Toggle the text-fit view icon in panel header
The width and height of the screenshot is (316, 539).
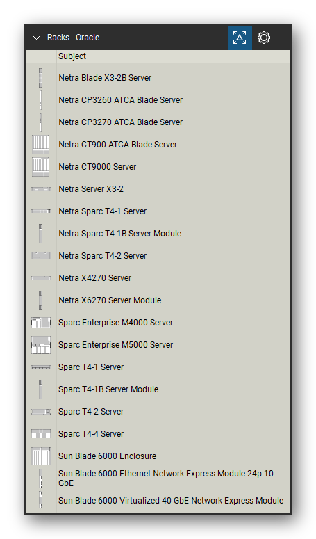(x=240, y=38)
